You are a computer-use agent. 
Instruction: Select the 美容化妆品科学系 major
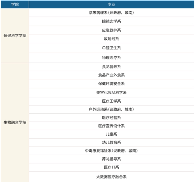111,93
